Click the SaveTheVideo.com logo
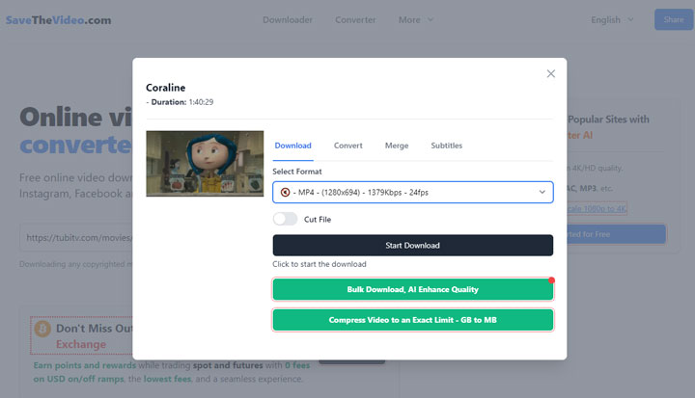Screen dimensions: 695x398 (59, 20)
